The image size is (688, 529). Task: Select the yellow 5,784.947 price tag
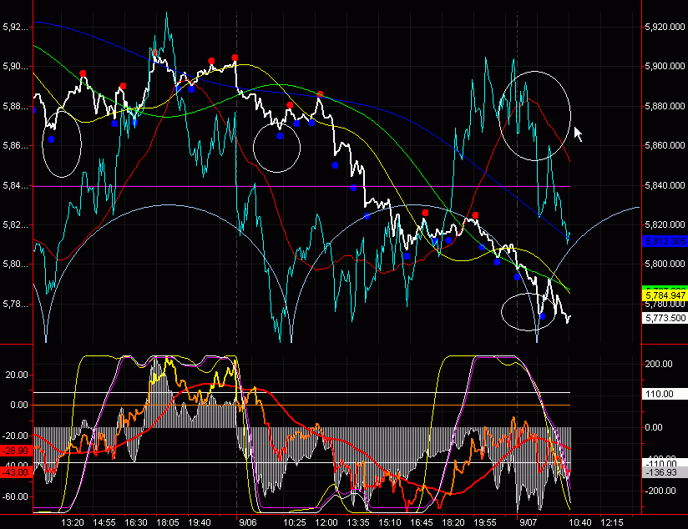(x=665, y=295)
